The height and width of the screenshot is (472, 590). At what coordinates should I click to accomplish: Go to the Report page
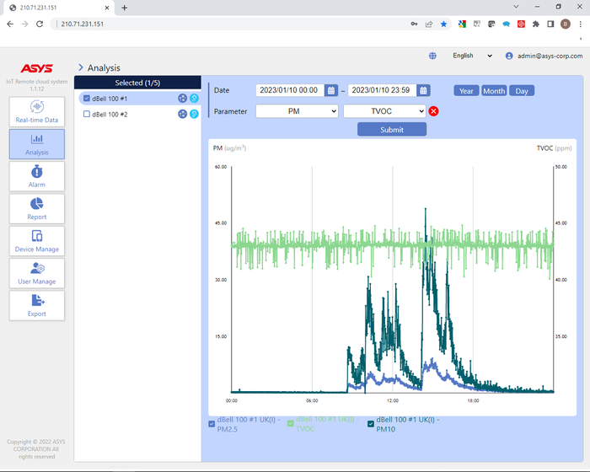point(36,208)
